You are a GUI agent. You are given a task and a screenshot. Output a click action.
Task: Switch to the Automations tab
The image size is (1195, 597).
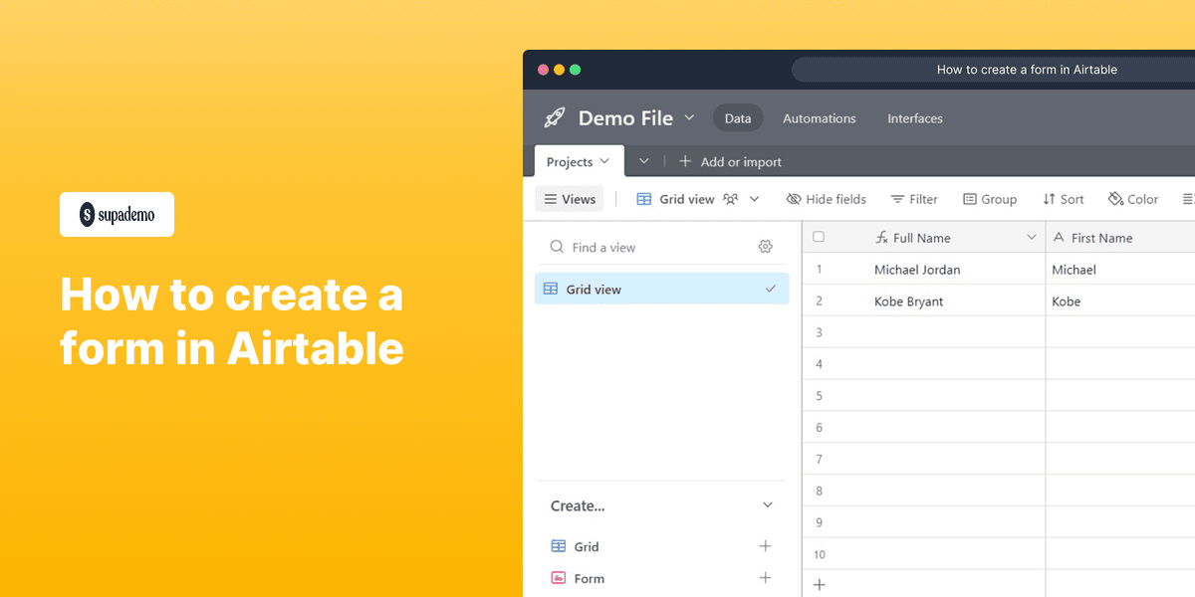tap(819, 117)
